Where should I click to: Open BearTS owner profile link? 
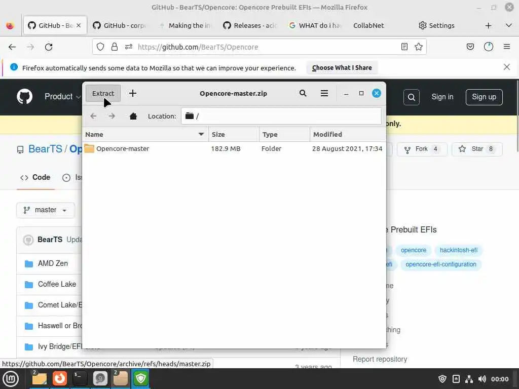pyautogui.click(x=45, y=149)
